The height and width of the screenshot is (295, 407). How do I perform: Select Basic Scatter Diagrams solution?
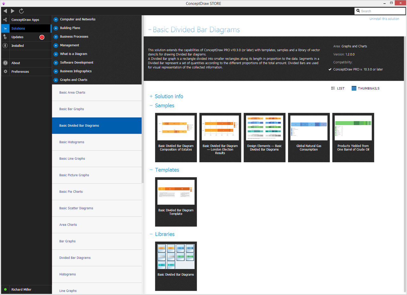click(97, 208)
